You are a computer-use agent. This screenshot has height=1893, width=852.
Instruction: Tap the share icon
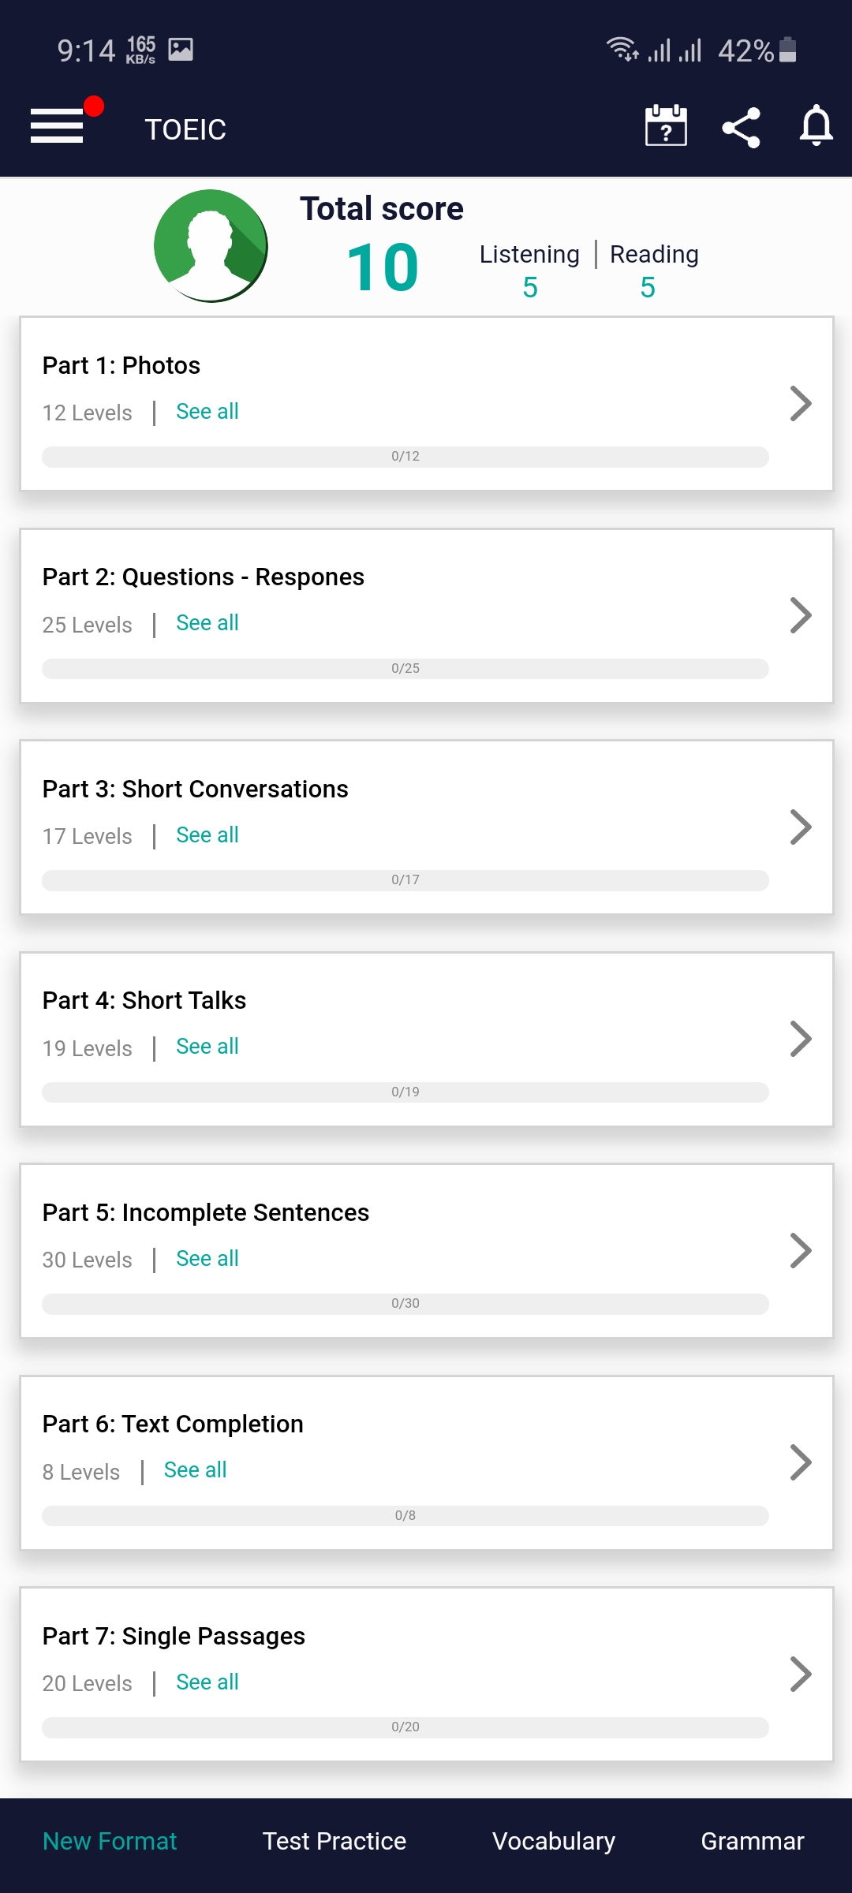coord(741,128)
